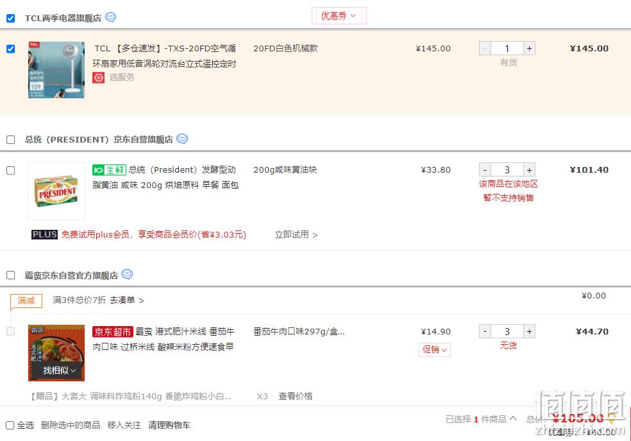This screenshot has width=631, height=441.
Task: Click the 京东超市 red badge
Action: (x=113, y=332)
